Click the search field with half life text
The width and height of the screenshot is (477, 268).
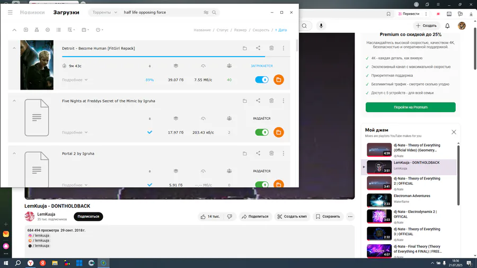coord(161,13)
